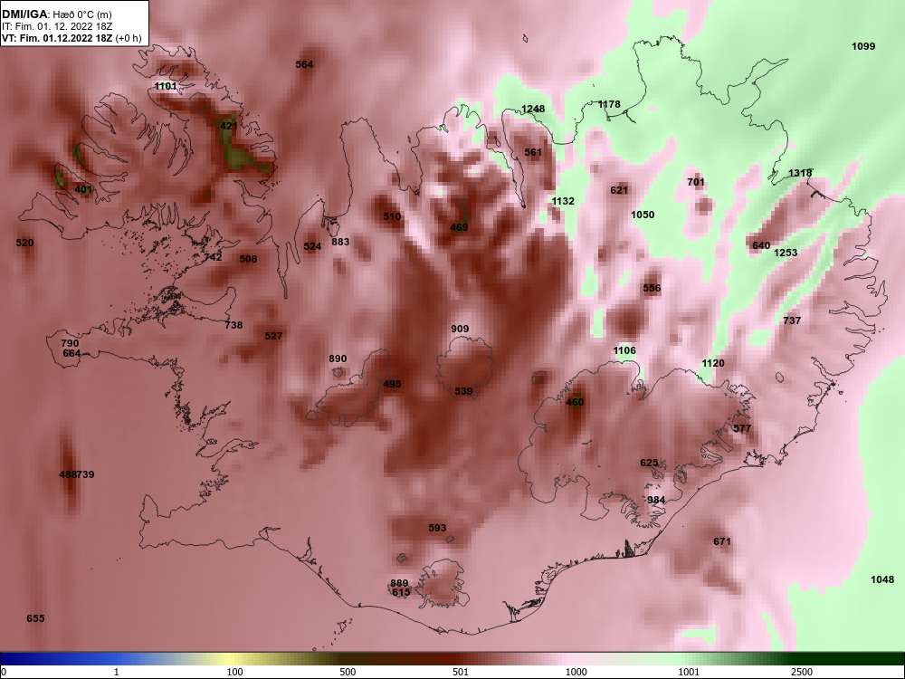905x679 pixels.
Task: Click the 738 value label
Action: click(x=233, y=324)
